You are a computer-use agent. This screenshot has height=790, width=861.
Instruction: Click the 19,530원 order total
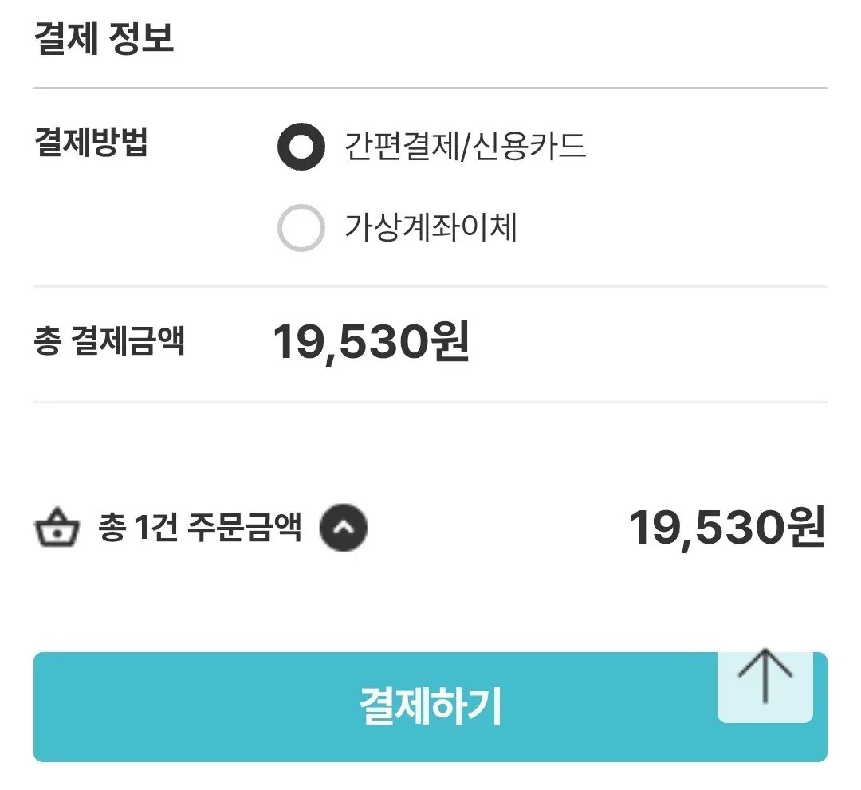[726, 528]
